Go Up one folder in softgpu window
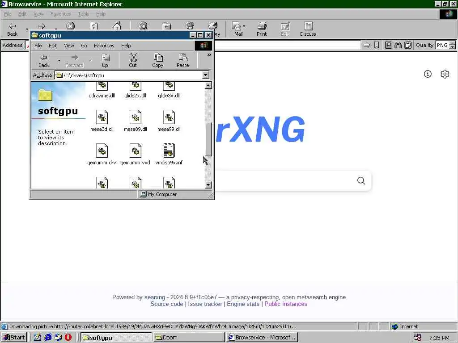The width and height of the screenshot is (458, 343). pos(105,61)
